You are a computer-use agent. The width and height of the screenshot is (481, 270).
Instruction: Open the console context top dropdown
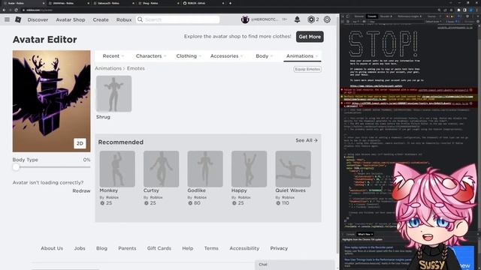[355, 22]
